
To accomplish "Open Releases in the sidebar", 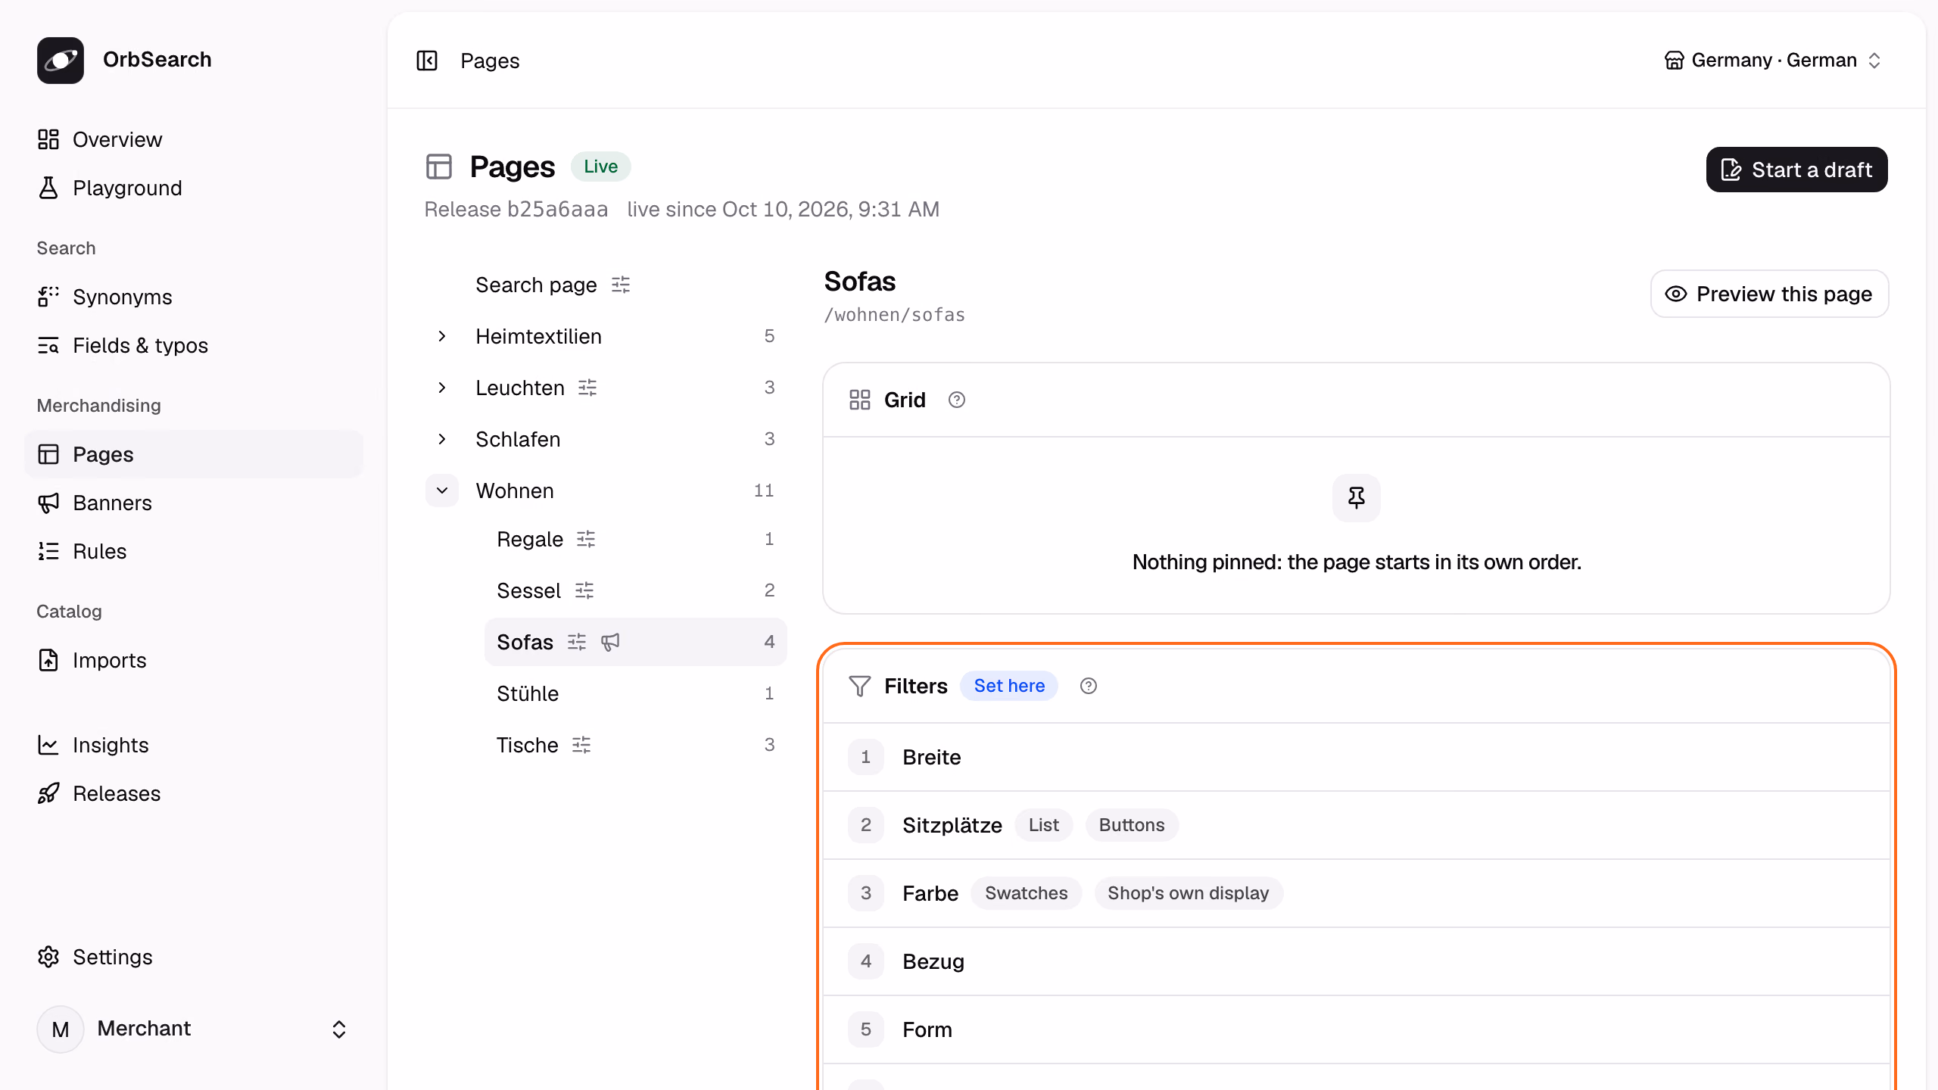I will tap(194, 793).
